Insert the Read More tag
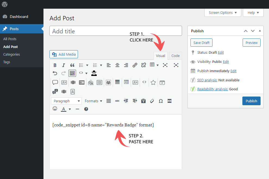269x179 pixels. click(170, 101)
